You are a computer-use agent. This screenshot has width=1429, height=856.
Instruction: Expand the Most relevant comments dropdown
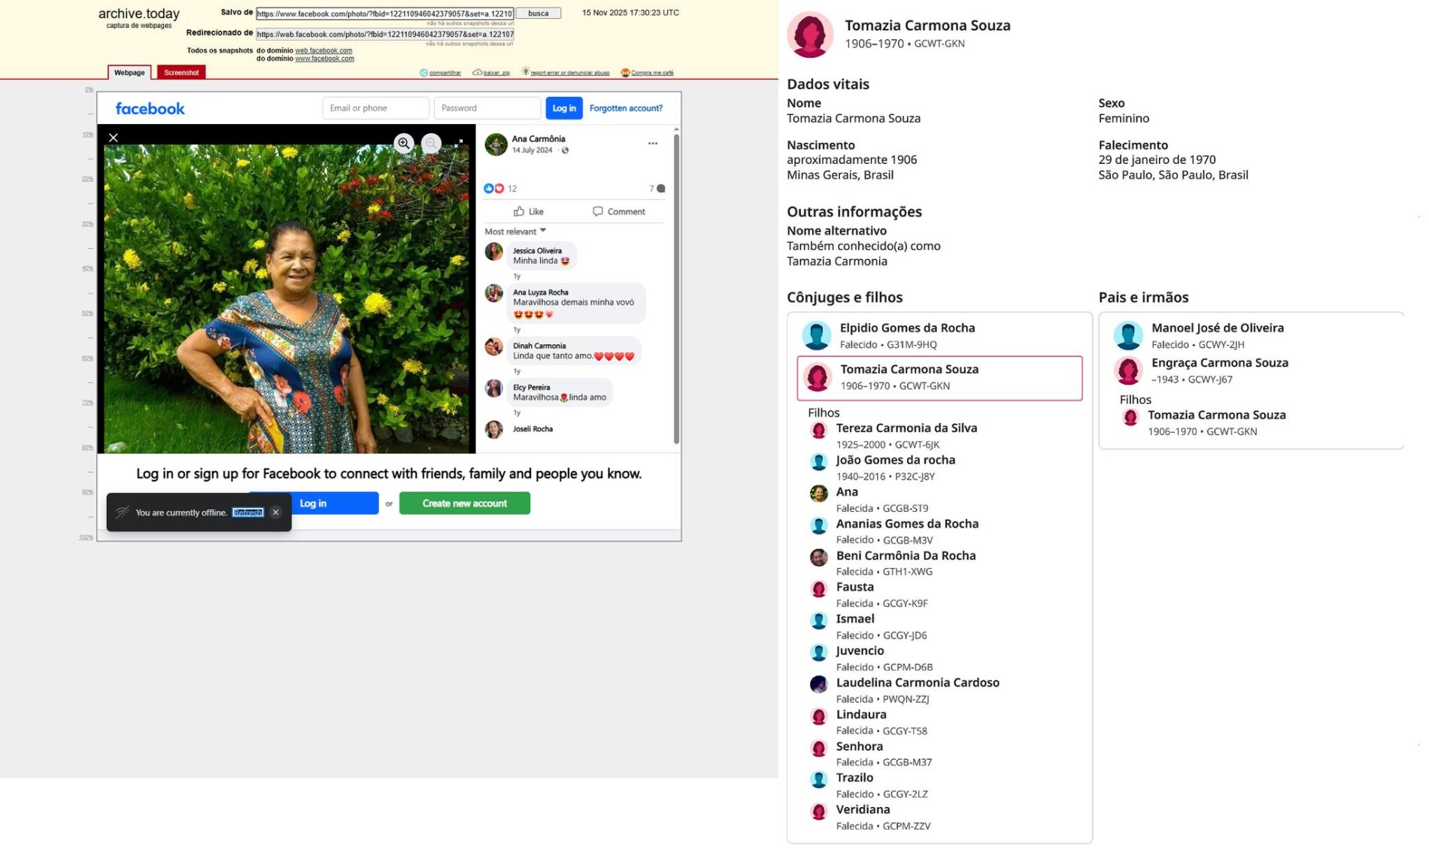(x=515, y=231)
